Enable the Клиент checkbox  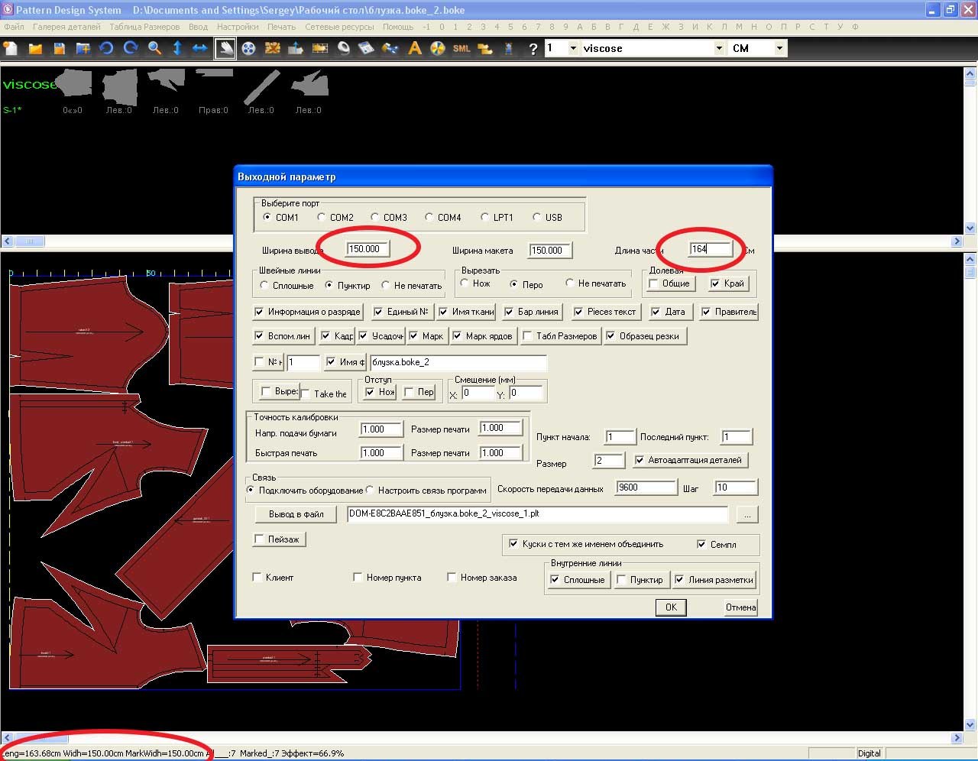pos(257,577)
